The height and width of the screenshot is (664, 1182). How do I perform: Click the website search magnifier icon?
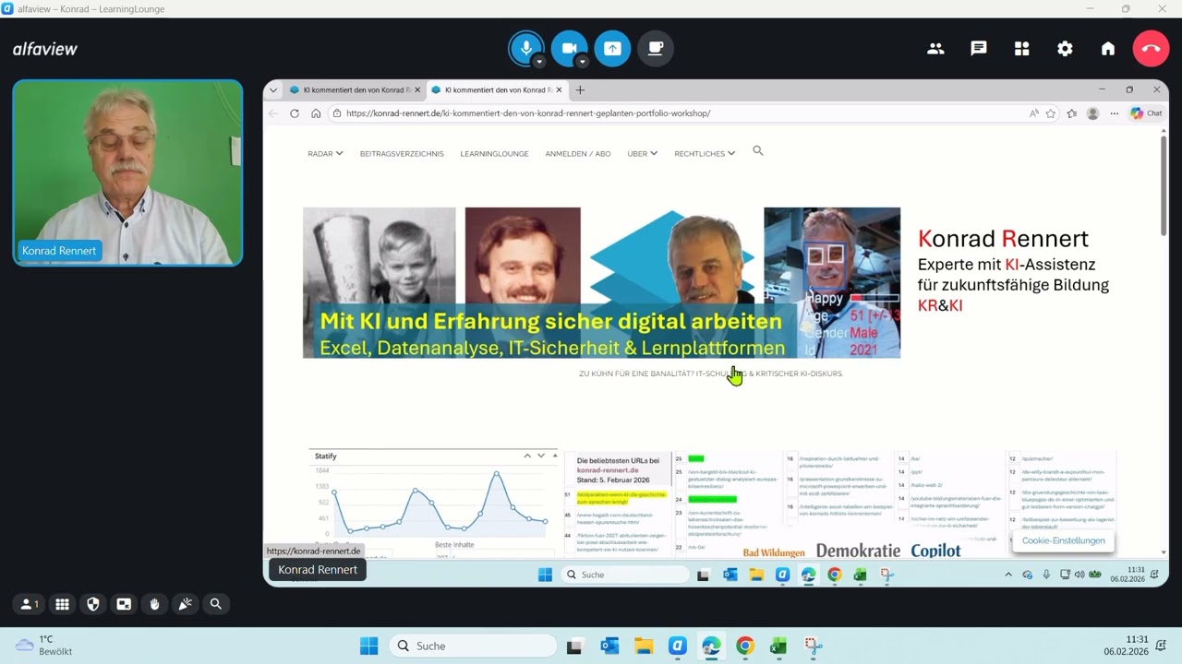pyautogui.click(x=758, y=150)
